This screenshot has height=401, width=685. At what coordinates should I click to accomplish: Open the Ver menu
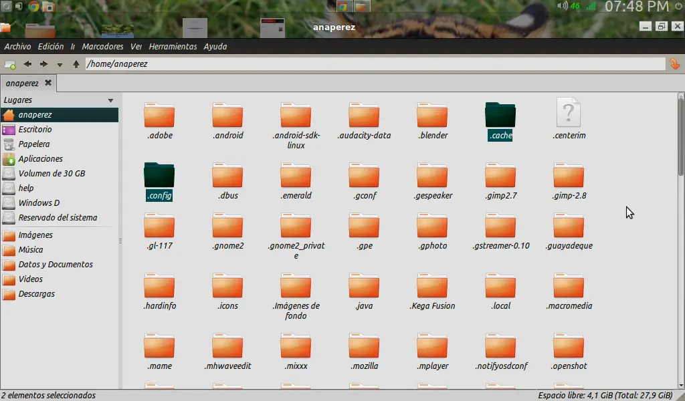click(x=136, y=46)
